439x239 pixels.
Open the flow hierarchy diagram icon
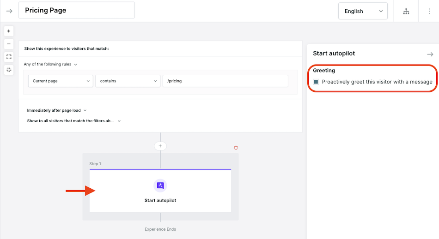click(406, 11)
